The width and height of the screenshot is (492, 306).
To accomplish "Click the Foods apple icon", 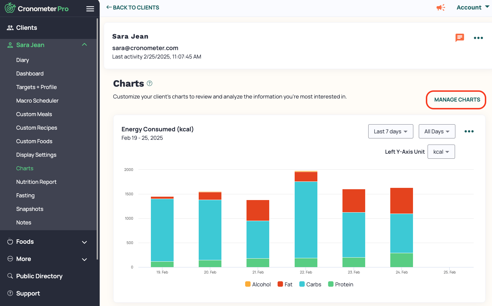I will (x=10, y=242).
